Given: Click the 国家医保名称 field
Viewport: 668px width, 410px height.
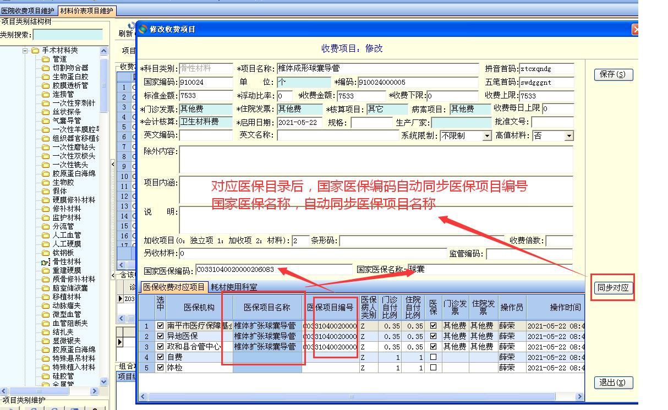Looking at the screenshot, I should tap(489, 270).
